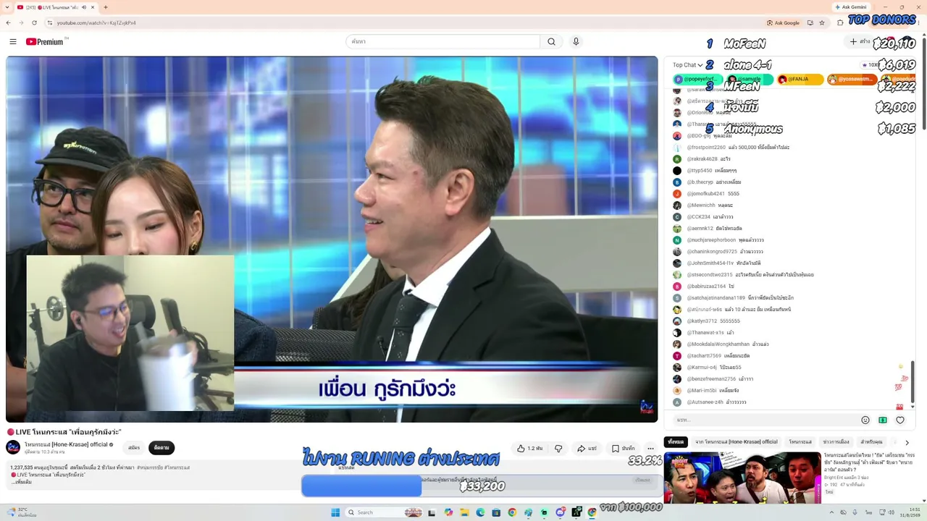Go to YouTube Premium home logo

(45, 41)
